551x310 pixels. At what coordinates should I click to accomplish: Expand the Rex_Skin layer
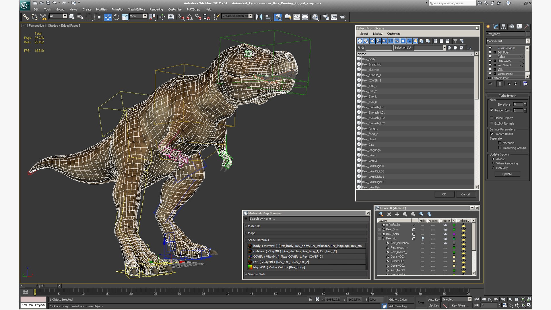(x=379, y=229)
